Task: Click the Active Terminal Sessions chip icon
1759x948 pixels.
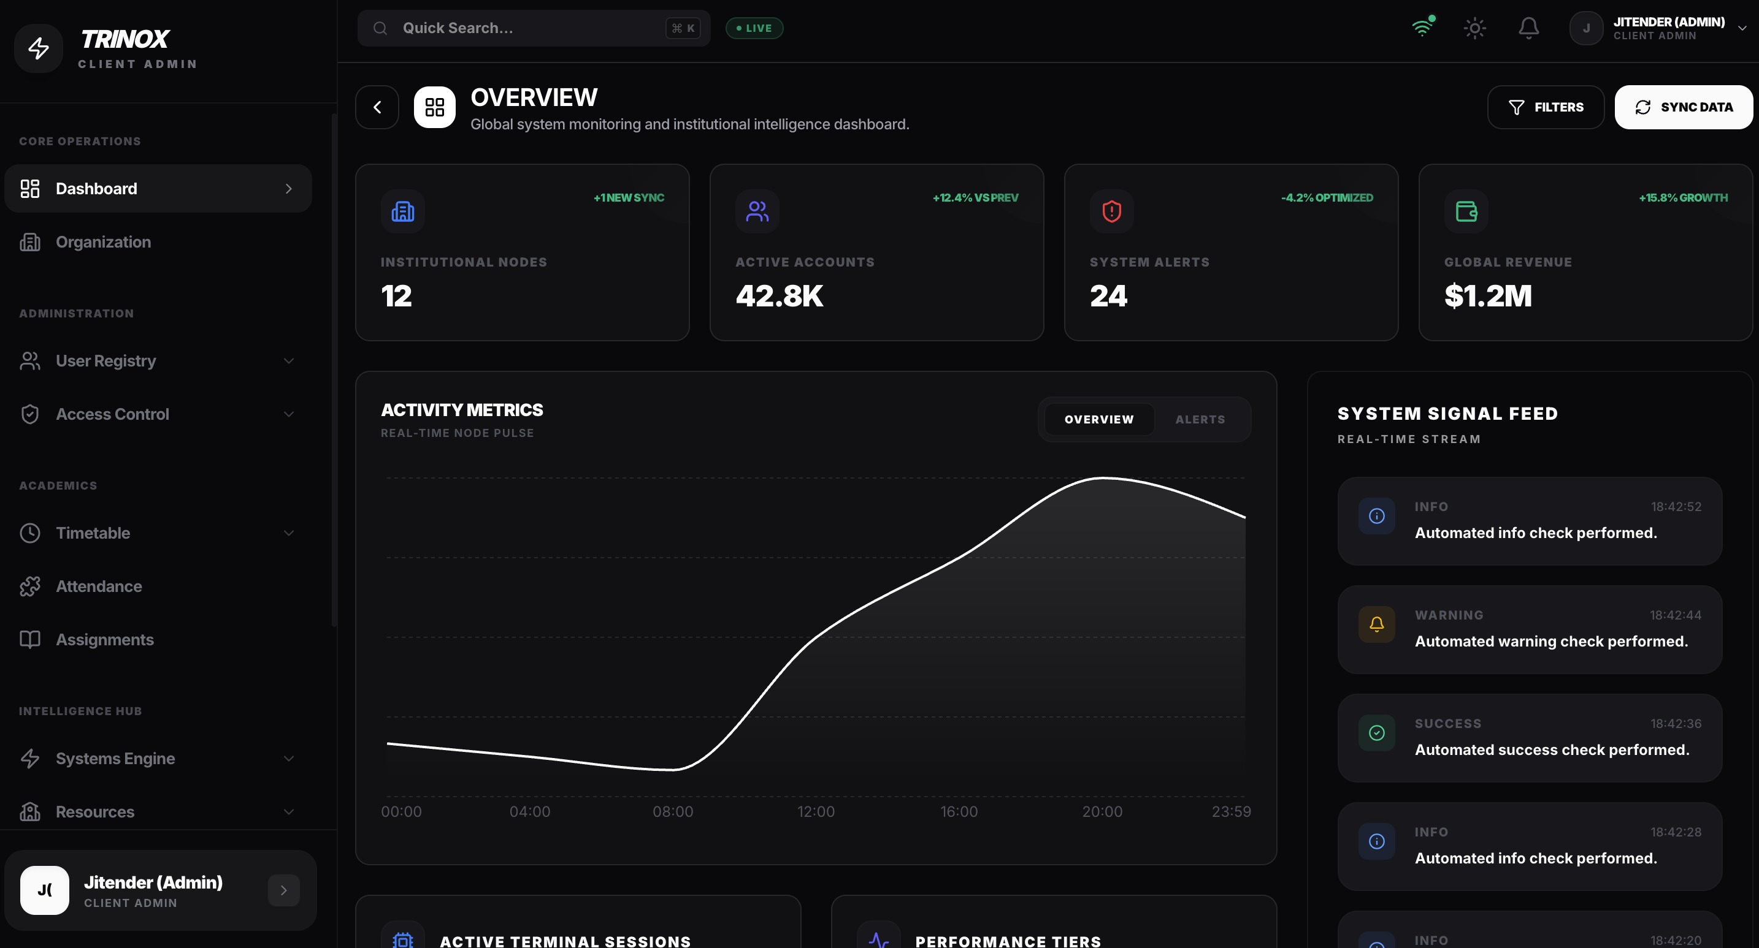Action: [403, 938]
